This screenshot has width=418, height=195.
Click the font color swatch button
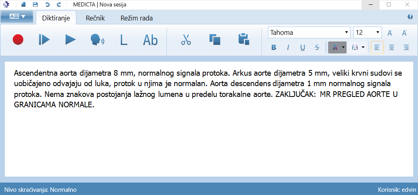(x=335, y=48)
